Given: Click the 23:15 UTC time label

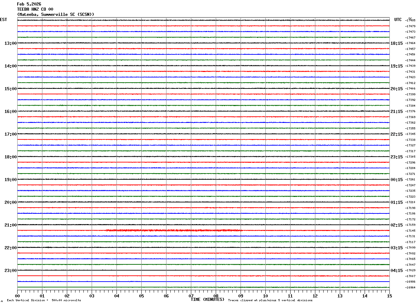Looking at the screenshot, I should point(397,157).
